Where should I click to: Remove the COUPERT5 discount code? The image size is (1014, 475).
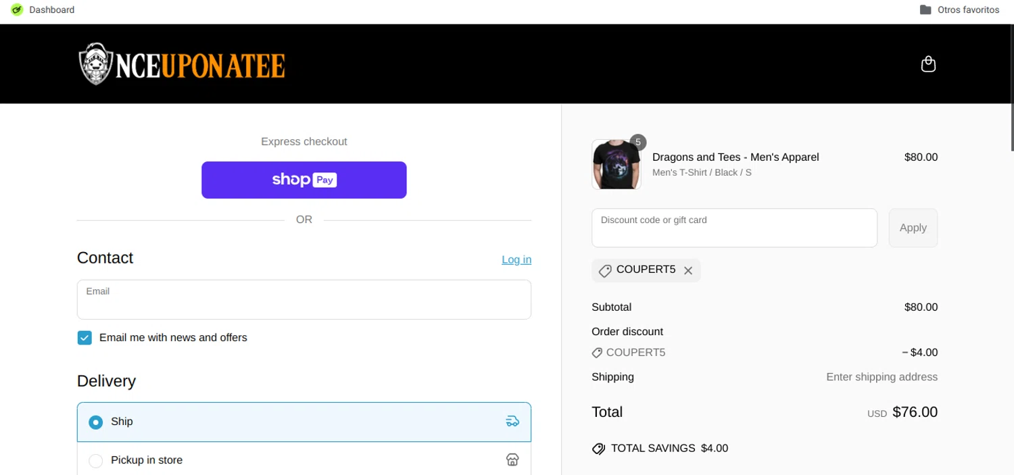688,271
